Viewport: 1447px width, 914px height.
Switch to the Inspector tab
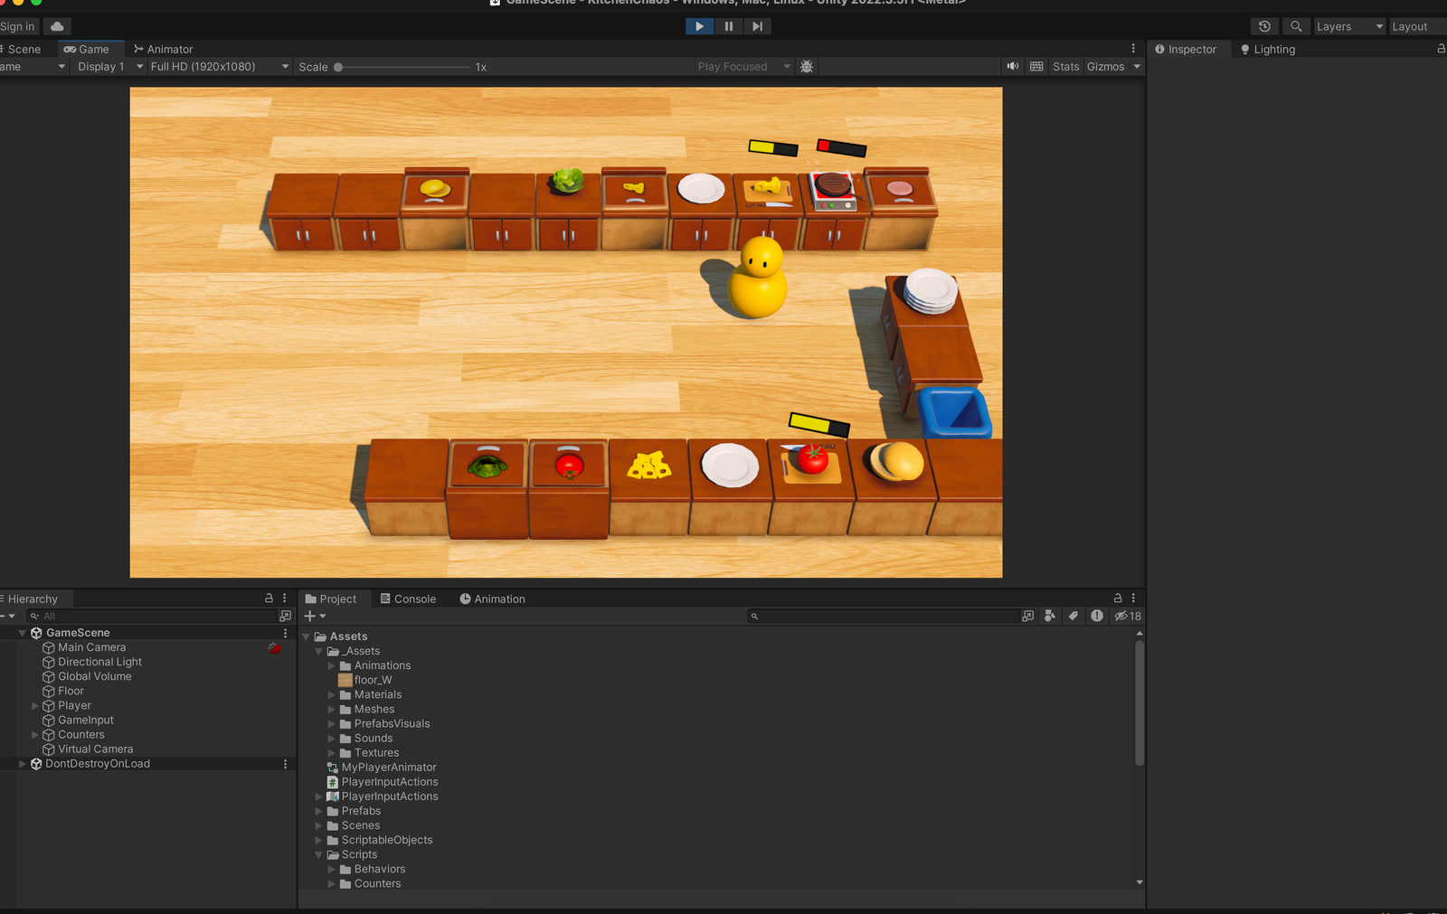[x=1186, y=49]
